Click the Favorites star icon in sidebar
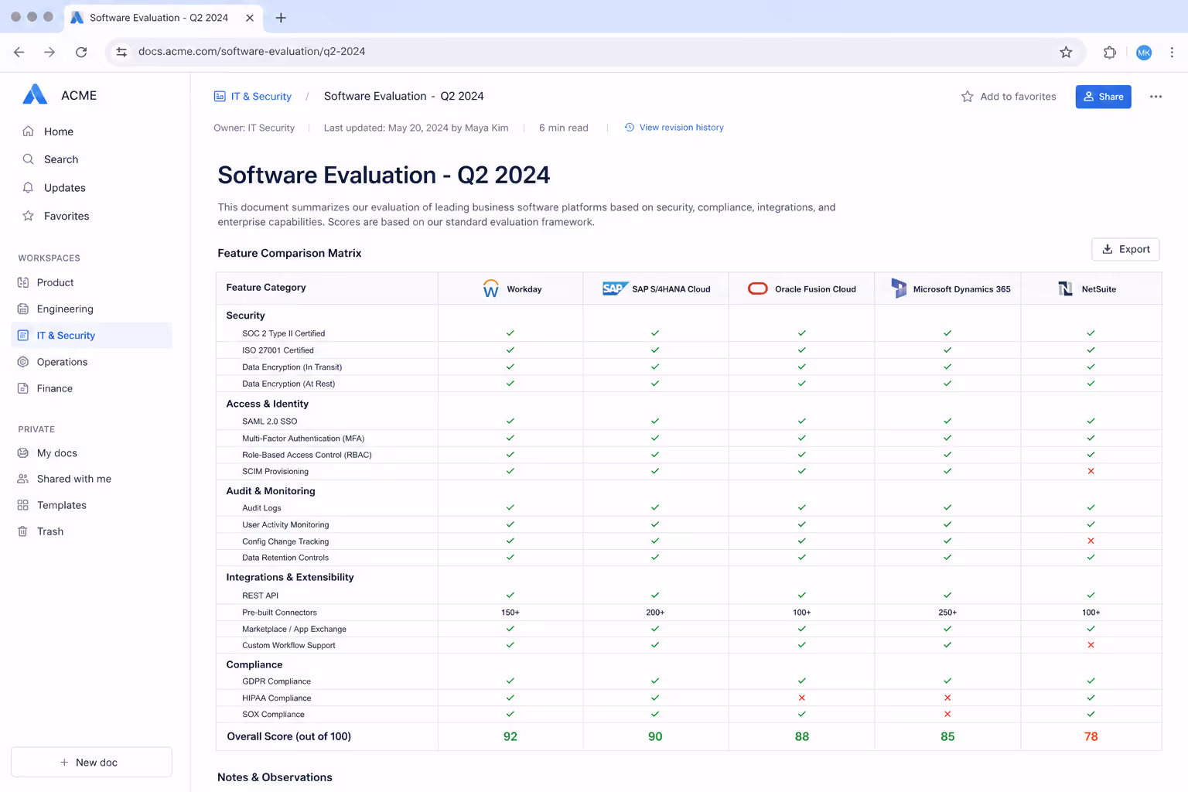The width and height of the screenshot is (1188, 792). tap(28, 216)
